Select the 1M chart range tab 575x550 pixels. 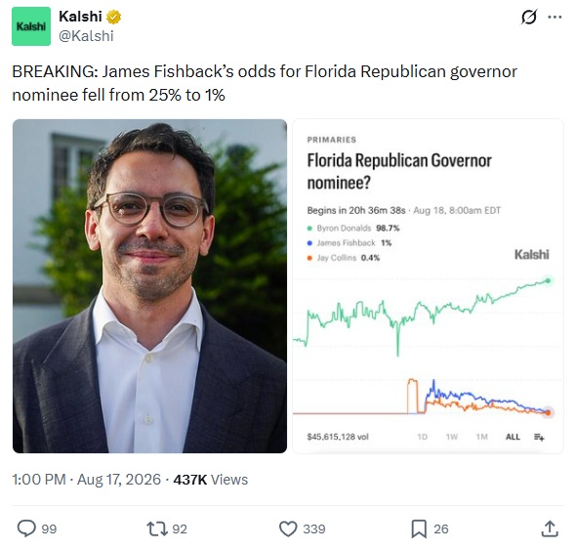point(482,437)
